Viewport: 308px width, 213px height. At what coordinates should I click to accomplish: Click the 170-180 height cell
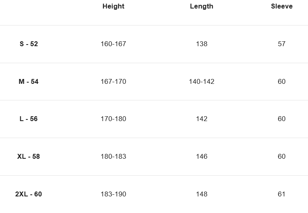pos(113,119)
